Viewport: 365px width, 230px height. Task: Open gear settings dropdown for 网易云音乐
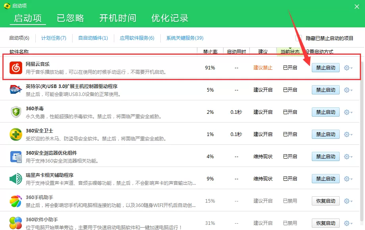(348, 68)
